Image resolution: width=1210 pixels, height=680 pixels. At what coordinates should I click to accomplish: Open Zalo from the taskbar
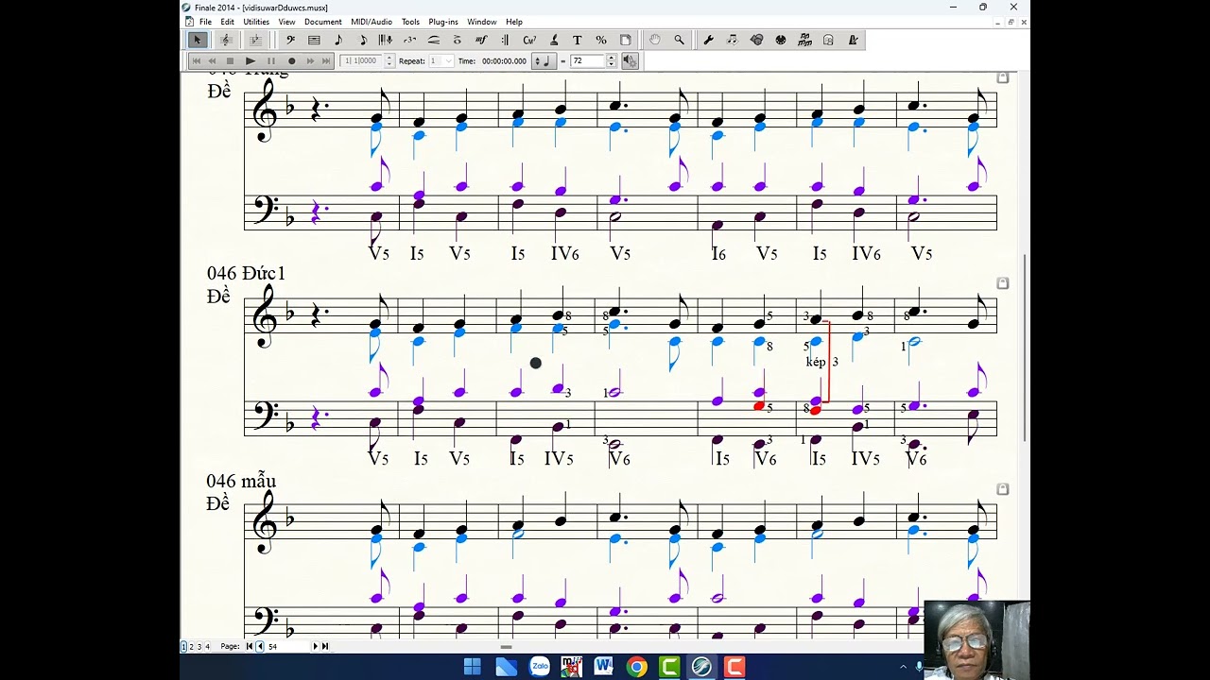coord(540,667)
